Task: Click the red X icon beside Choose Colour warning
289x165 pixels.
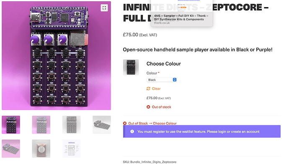Action: [125, 123]
